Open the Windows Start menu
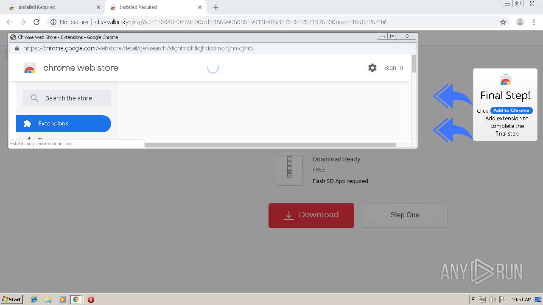The height and width of the screenshot is (305, 543). pyautogui.click(x=12, y=299)
